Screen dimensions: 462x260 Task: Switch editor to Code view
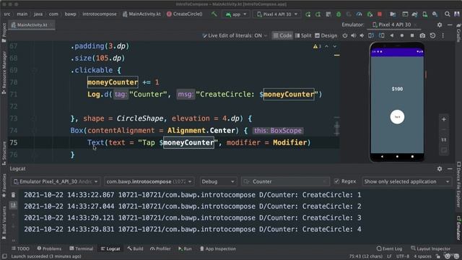[x=282, y=35]
